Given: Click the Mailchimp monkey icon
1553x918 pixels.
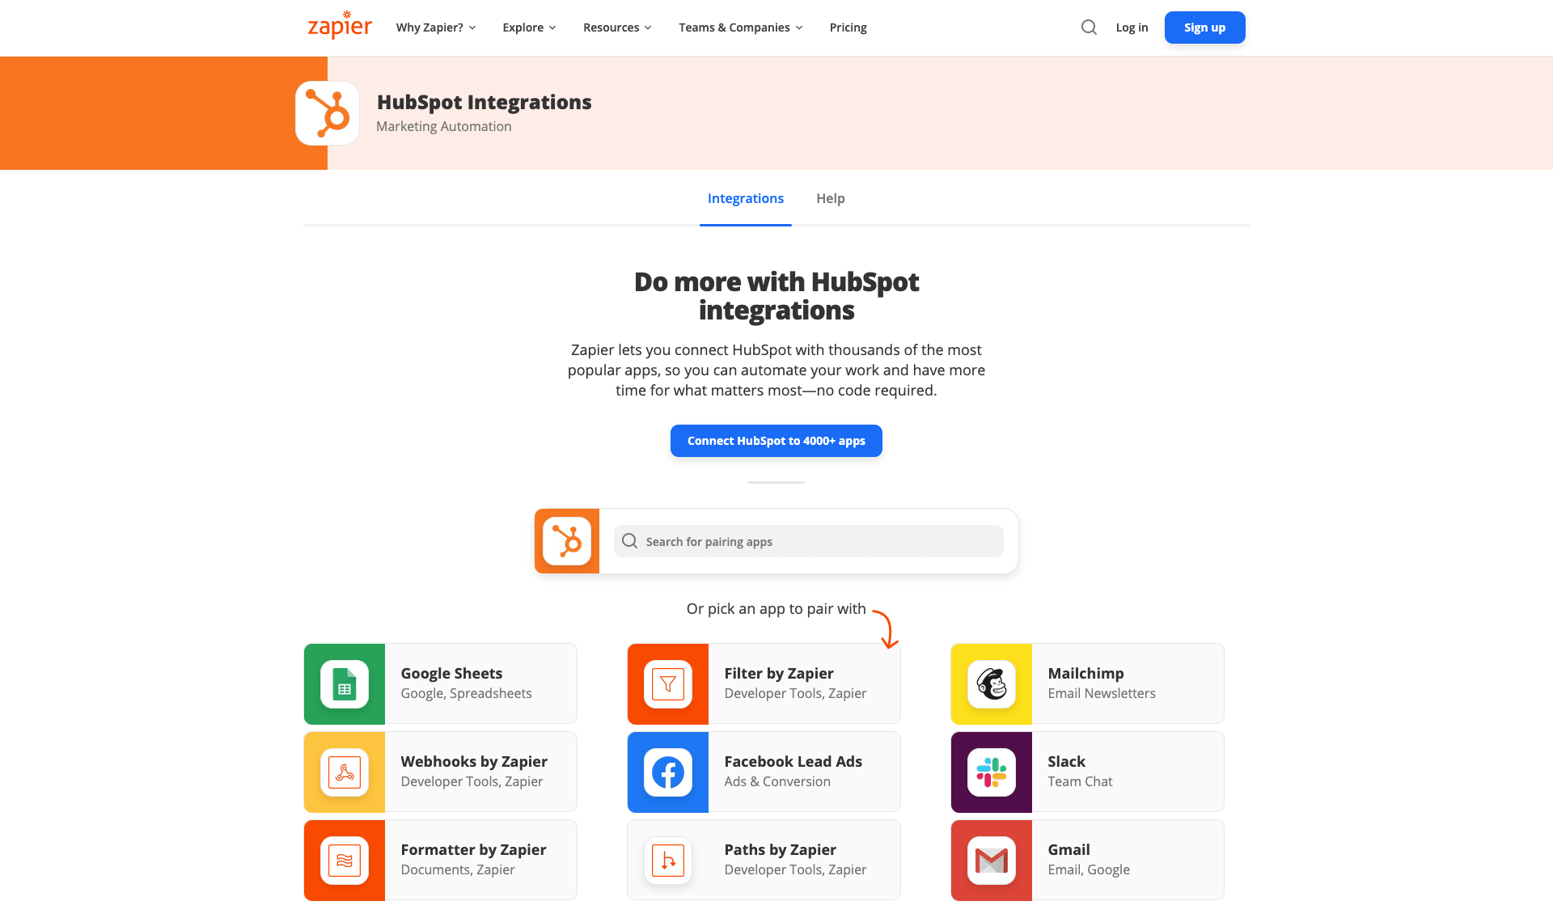Looking at the screenshot, I should point(992,683).
